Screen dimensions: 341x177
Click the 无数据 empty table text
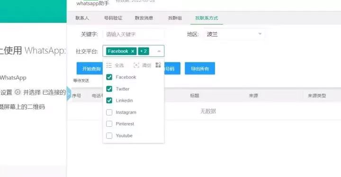[x=208, y=111]
